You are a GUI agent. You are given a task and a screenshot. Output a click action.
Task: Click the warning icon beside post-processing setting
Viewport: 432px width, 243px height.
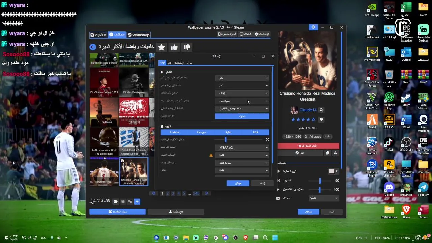[211, 155]
